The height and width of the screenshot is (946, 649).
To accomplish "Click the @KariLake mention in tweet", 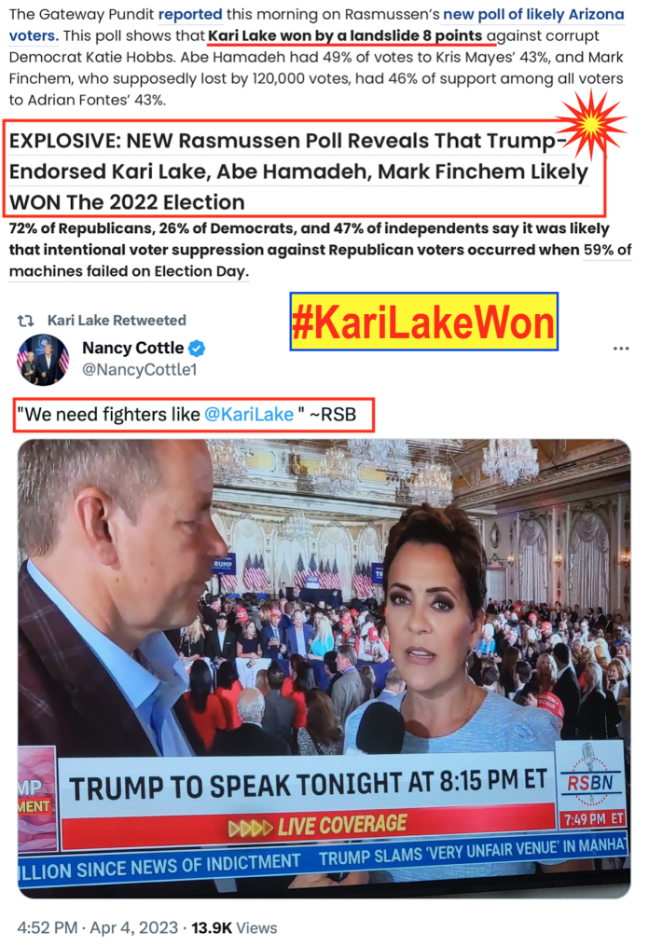I will point(249,415).
